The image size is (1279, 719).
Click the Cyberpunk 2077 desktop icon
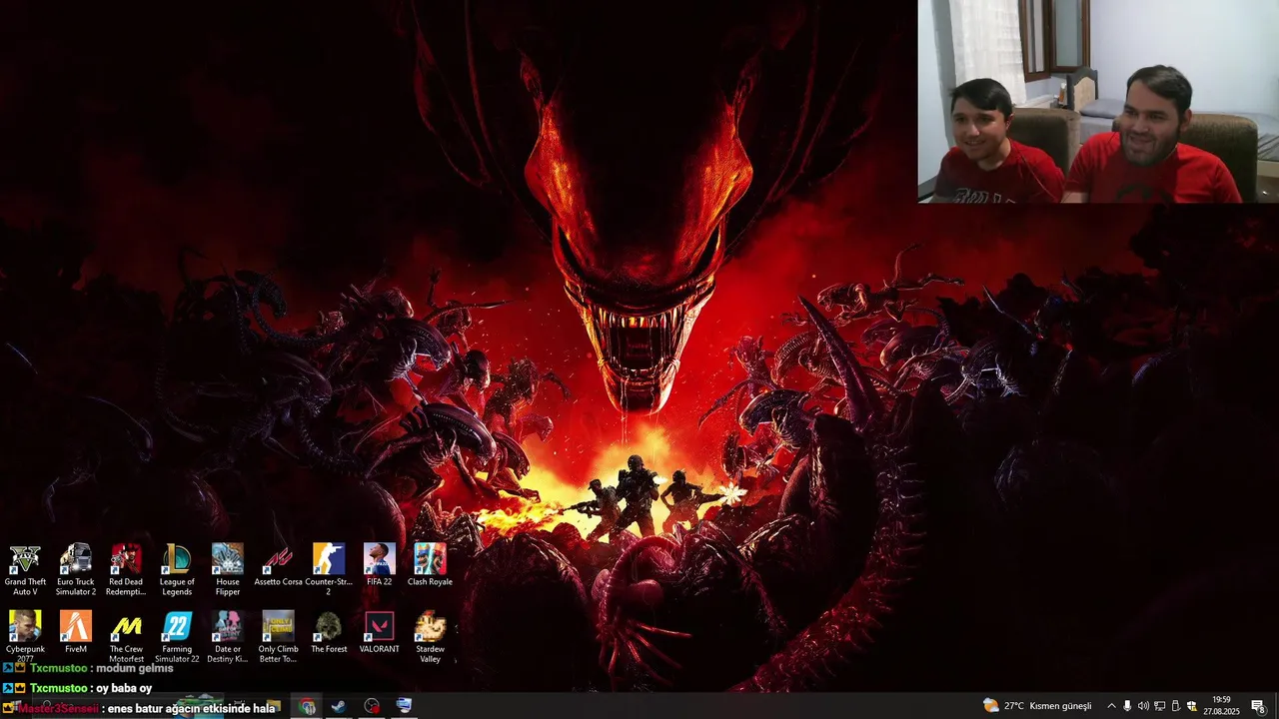25,637
